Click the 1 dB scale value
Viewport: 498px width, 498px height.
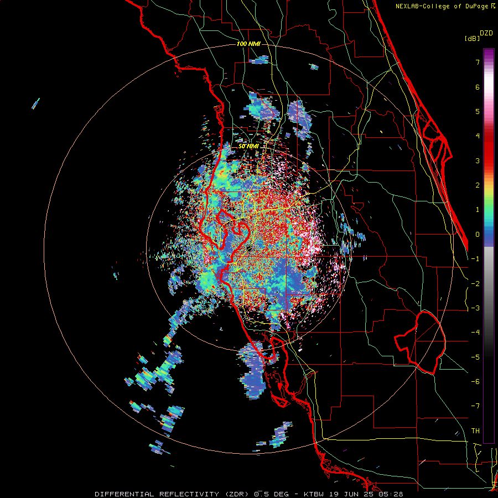pyautogui.click(x=478, y=210)
